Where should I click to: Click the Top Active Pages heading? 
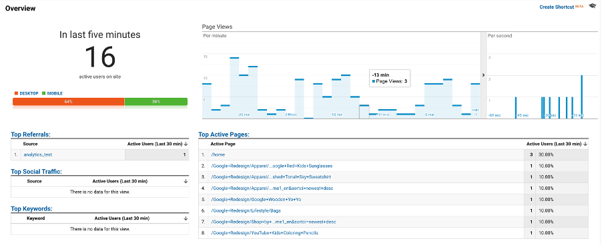(x=224, y=134)
